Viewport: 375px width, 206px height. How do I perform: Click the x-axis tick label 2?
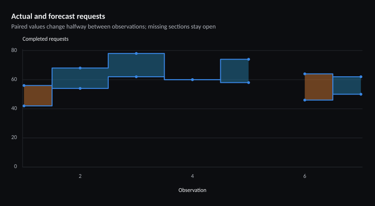pos(80,177)
